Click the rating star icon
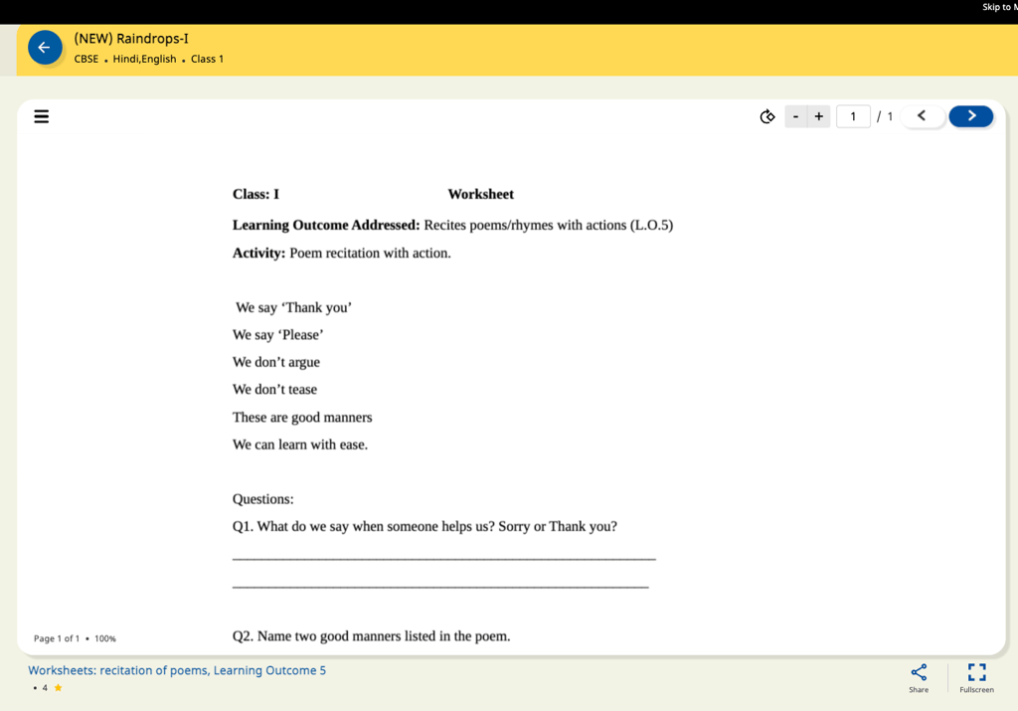Image resolution: width=1018 pixels, height=711 pixels. point(58,687)
